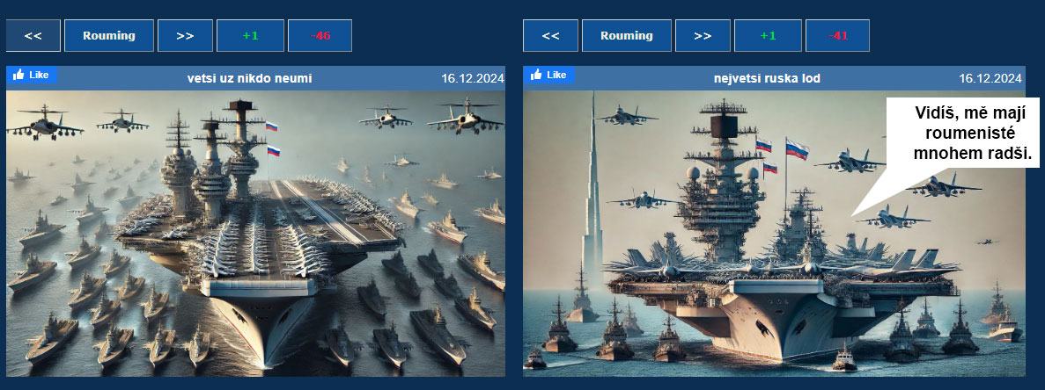This screenshot has height=390, width=1045.
Task: Open Rouming from the left navigation bar
Action: (x=109, y=36)
